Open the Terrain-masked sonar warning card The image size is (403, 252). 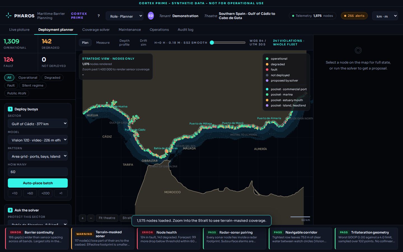tap(103, 239)
